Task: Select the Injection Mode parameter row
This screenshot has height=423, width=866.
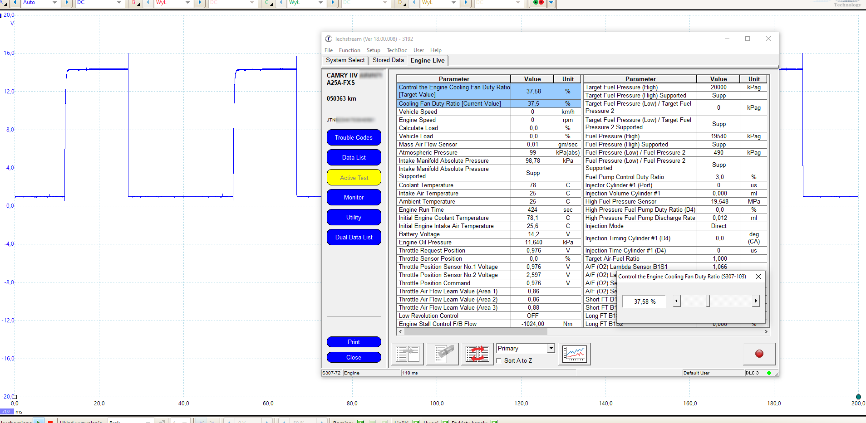Action: click(675, 226)
